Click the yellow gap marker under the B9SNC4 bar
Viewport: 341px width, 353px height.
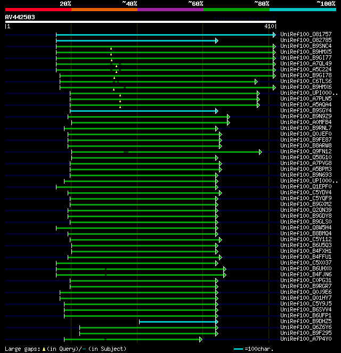point(111,48)
